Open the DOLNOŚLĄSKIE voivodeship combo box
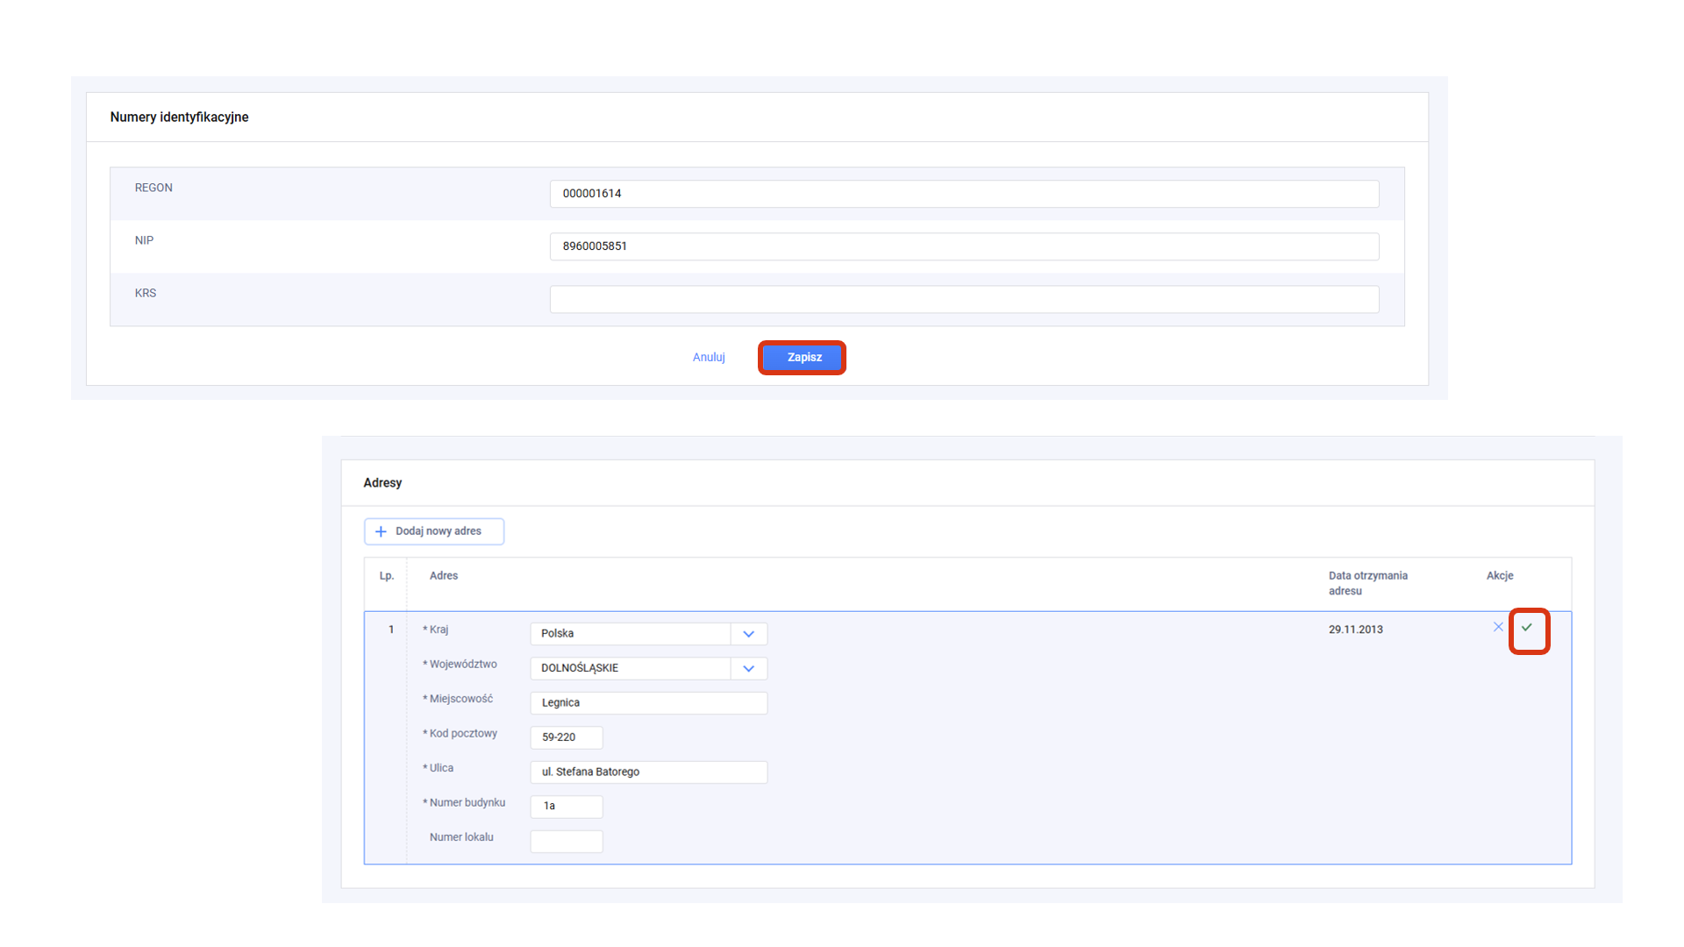Image resolution: width=1684 pixels, height=947 pixels. pyautogui.click(x=631, y=668)
